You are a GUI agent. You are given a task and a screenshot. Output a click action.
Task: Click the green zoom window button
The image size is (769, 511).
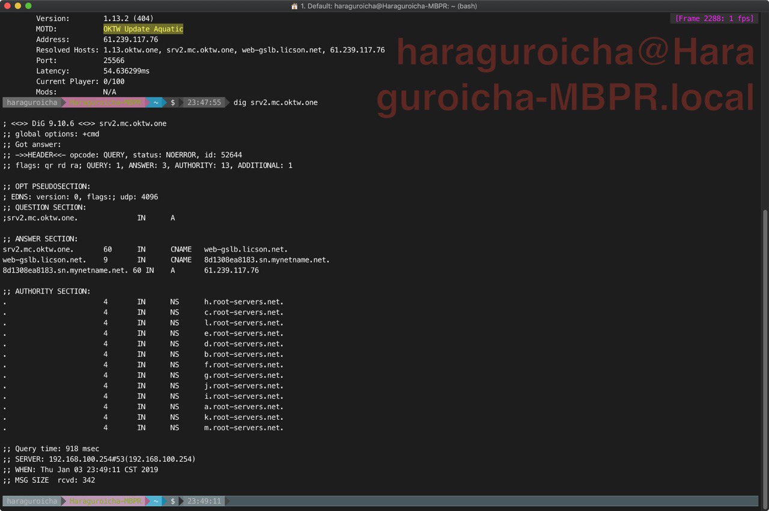(x=29, y=6)
